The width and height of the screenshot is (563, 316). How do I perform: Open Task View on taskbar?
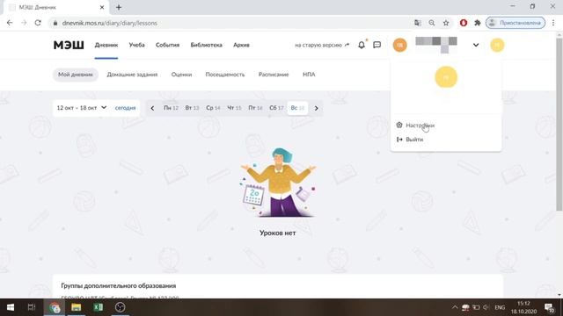[32, 307]
